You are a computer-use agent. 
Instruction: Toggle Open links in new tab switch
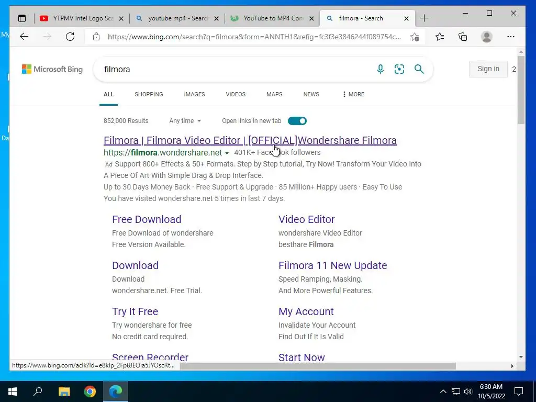[297, 121]
